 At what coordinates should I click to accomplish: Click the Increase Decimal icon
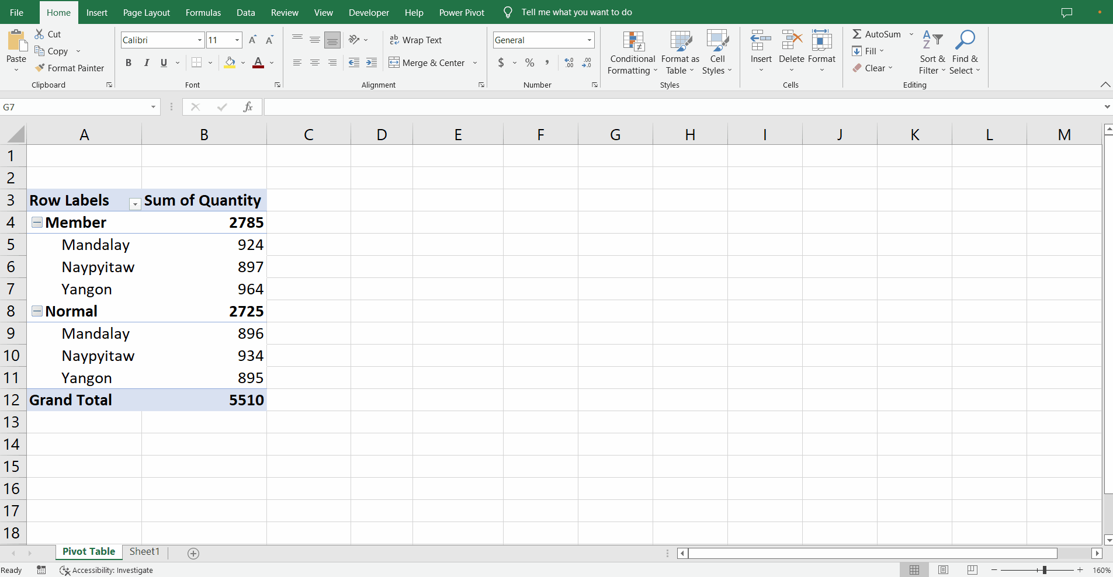point(568,62)
